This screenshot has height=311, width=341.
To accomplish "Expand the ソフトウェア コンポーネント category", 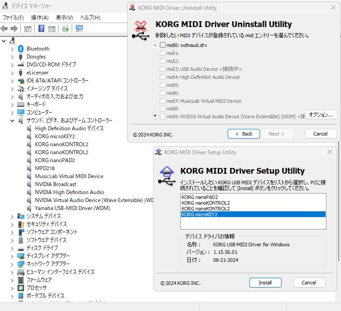I will point(12,232).
